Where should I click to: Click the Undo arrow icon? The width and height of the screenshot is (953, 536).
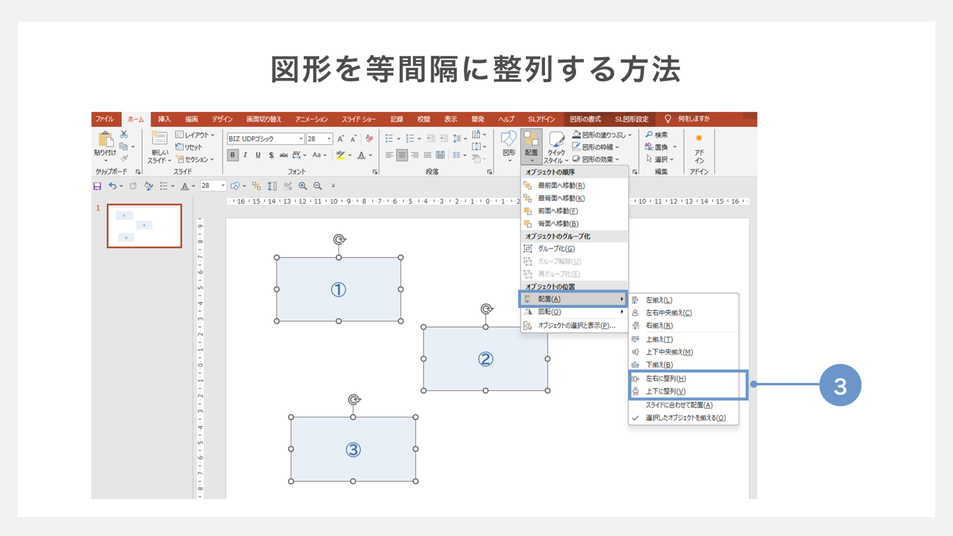click(x=112, y=186)
